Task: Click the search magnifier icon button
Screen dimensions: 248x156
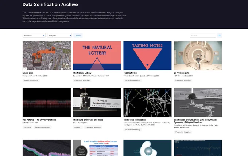Action: click(220, 36)
